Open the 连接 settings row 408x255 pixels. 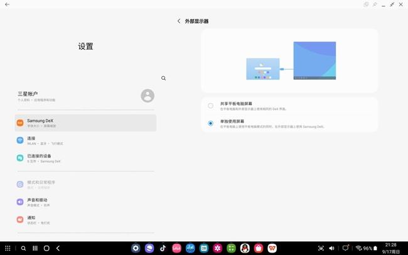[85, 141]
